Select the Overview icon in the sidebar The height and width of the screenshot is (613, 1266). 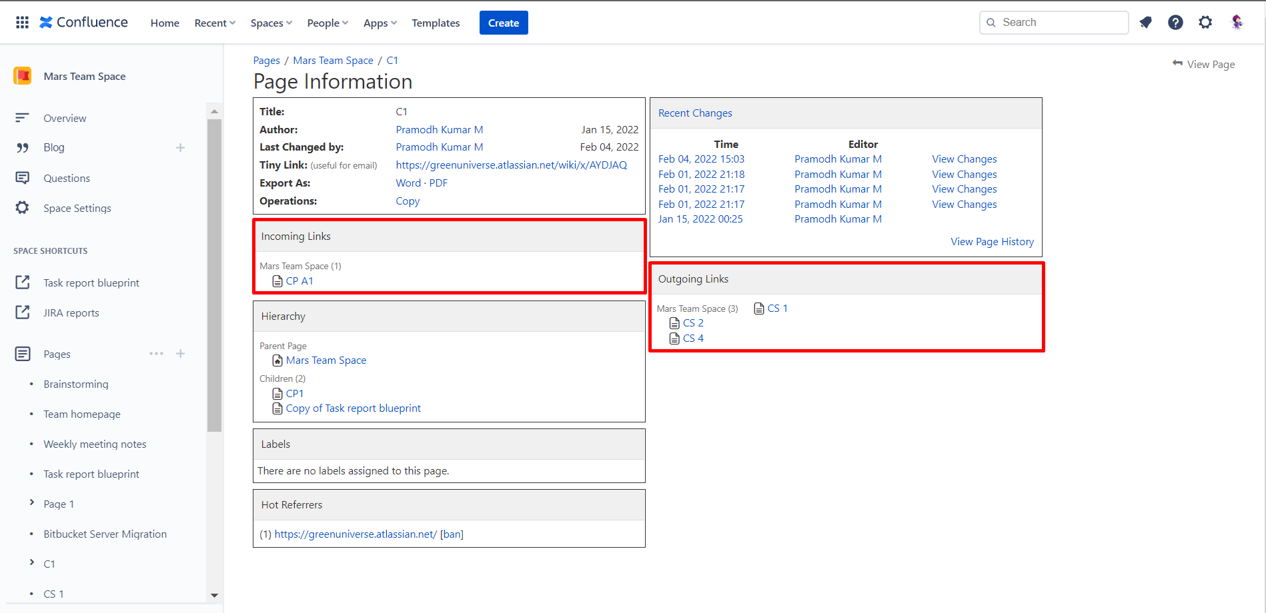(x=23, y=118)
